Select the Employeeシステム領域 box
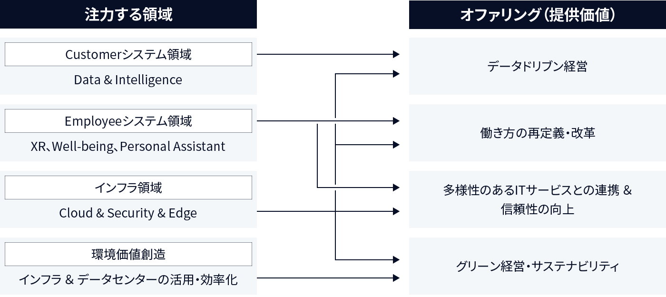 coord(128,121)
